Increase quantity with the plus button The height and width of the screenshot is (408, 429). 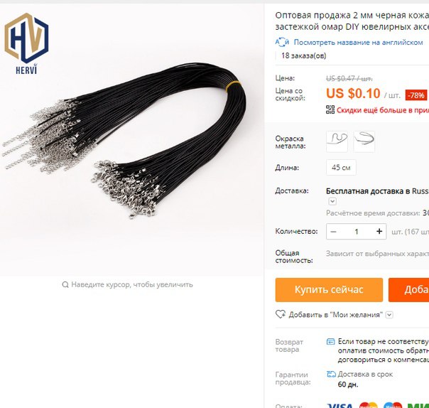point(379,232)
